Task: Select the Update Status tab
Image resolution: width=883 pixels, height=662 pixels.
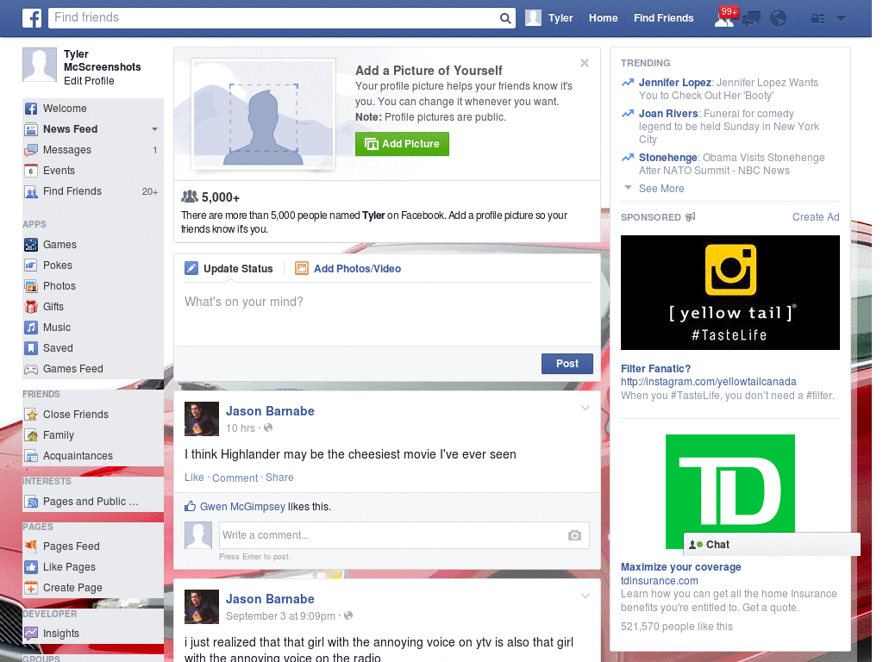Action: coord(229,269)
